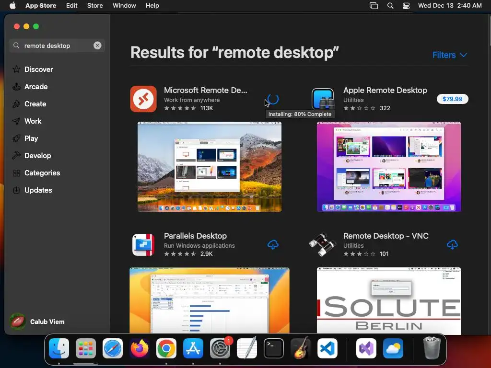Image resolution: width=491 pixels, height=368 pixels.
Task: Click the Discover star icon
Action: [x=16, y=69]
